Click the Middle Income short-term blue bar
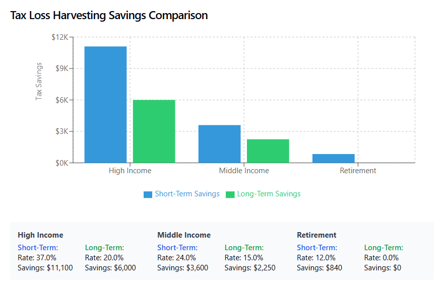Screen dimensions: 445x292 point(219,143)
